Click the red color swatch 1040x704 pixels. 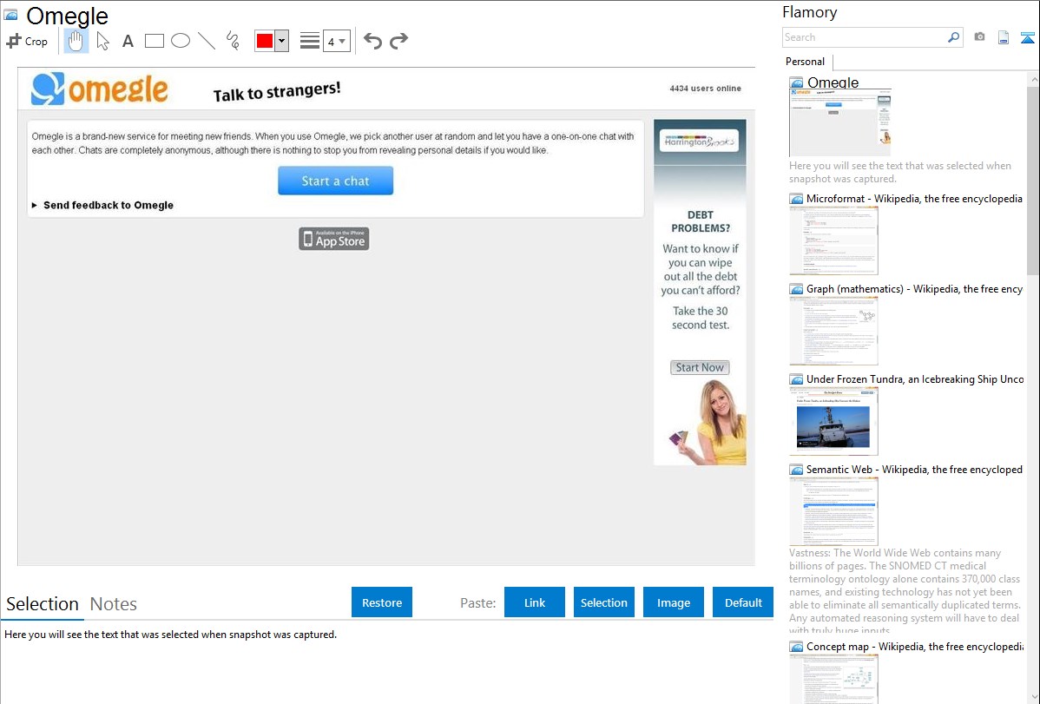coord(265,41)
